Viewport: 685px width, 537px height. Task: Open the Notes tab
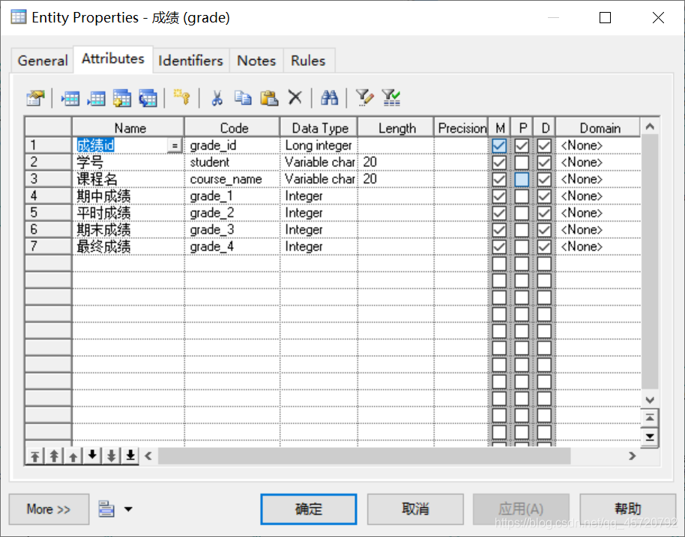click(256, 60)
